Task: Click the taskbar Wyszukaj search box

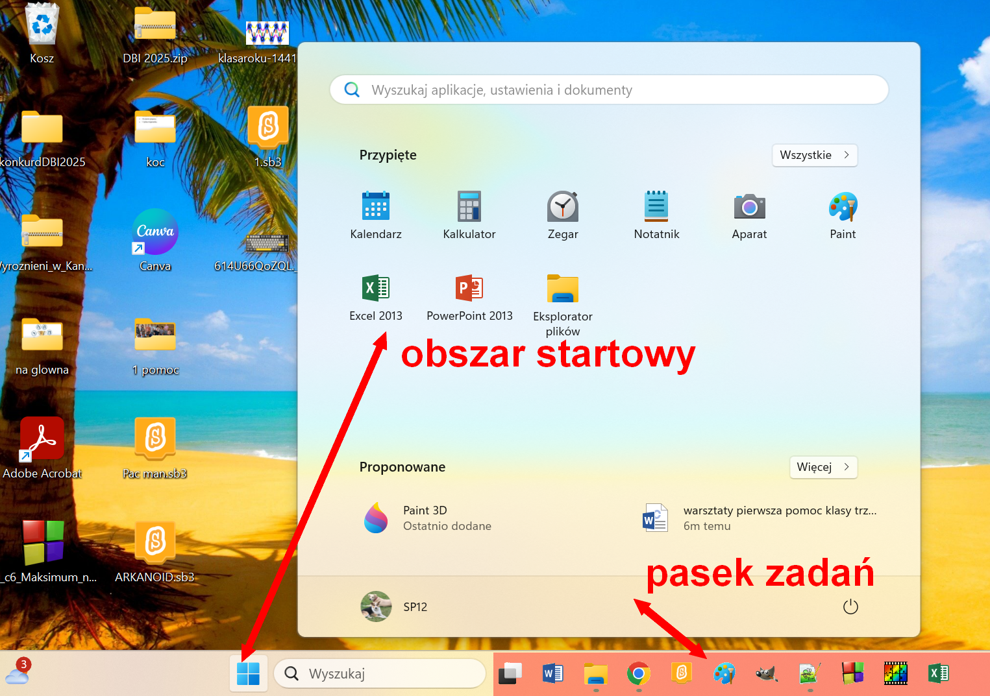Action: (x=380, y=674)
